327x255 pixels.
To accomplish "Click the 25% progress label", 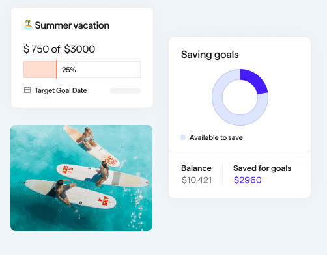I will click(x=69, y=70).
